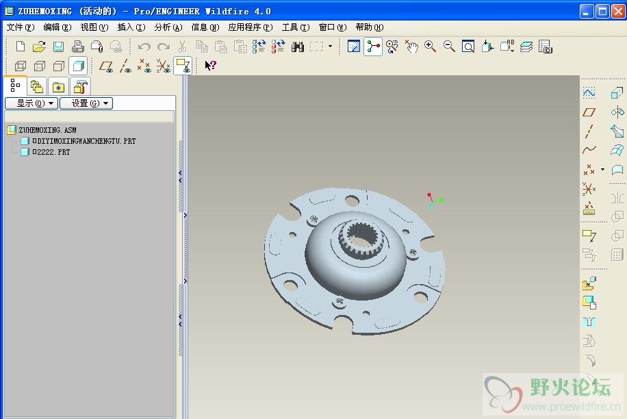
Task: Select the Zoom In magnifier icon
Action: 431,47
